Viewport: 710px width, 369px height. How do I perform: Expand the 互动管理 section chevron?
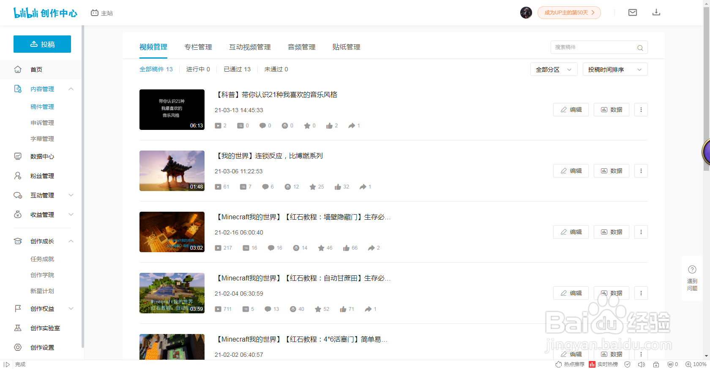pos(71,195)
